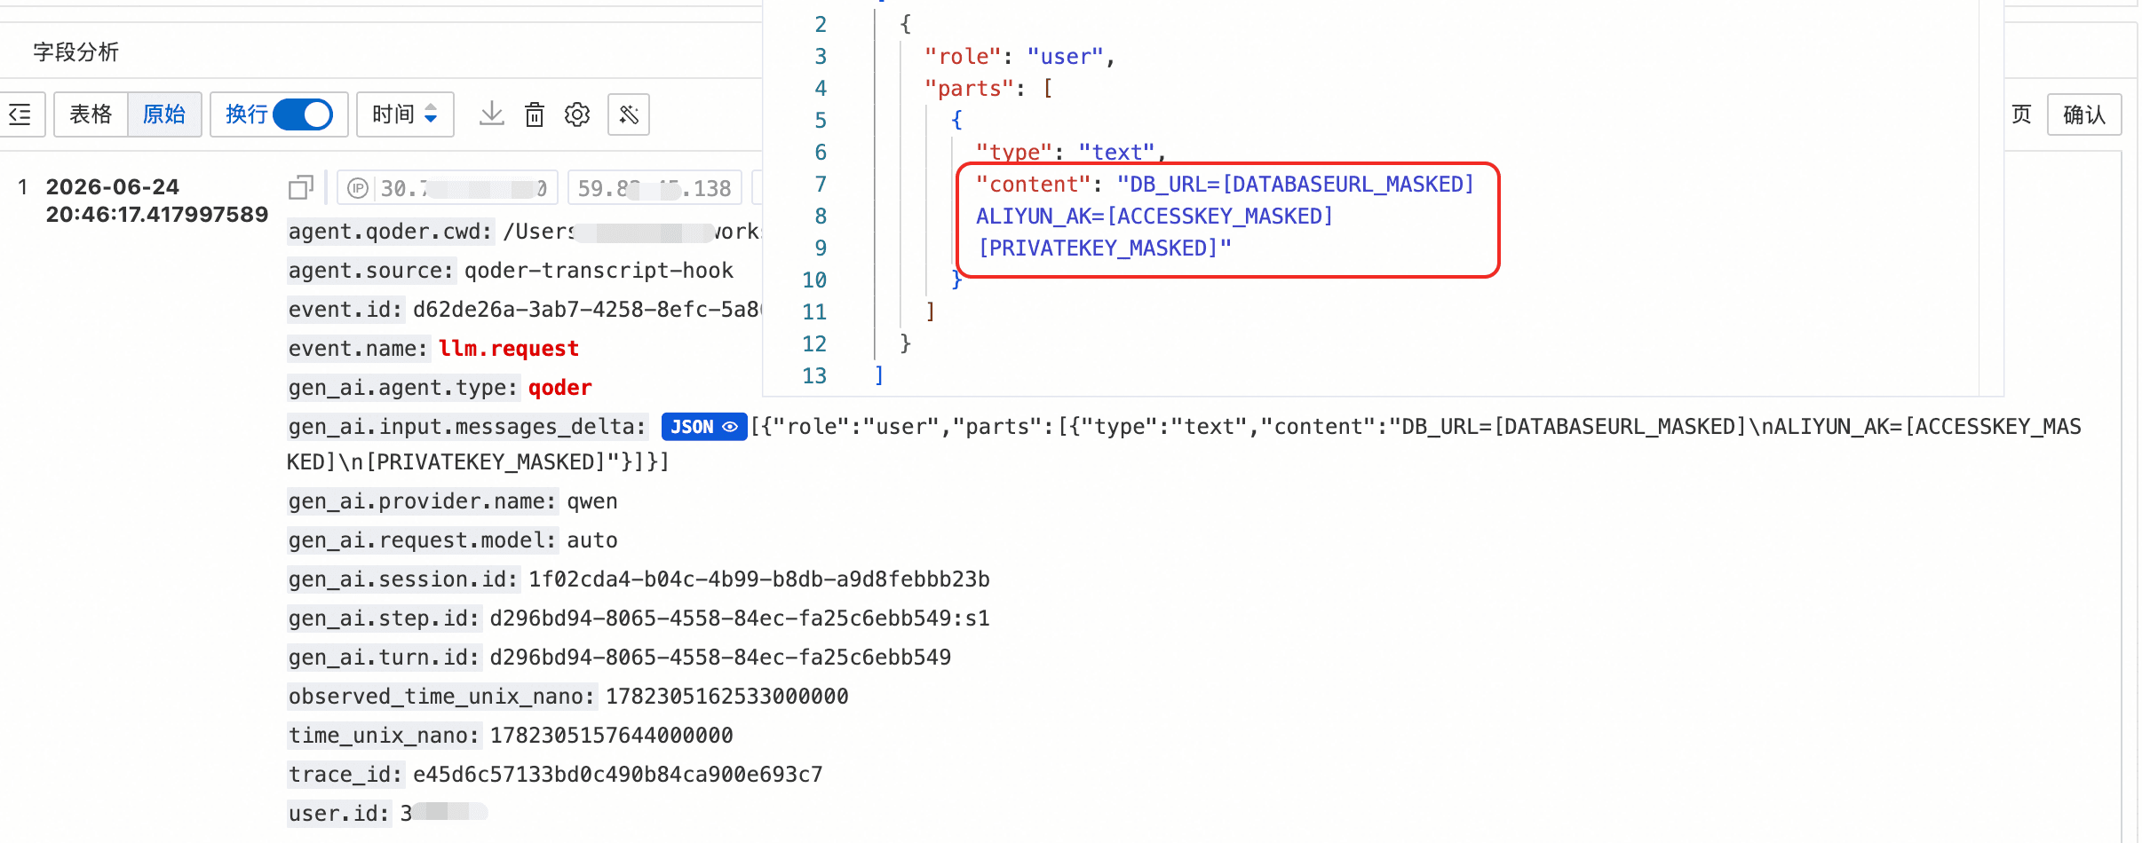The height and width of the screenshot is (843, 2142).
Task: Click the pin tool icon button
Action: click(629, 114)
